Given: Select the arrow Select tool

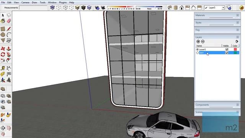Looking at the screenshot, I should click(x=3, y=15).
